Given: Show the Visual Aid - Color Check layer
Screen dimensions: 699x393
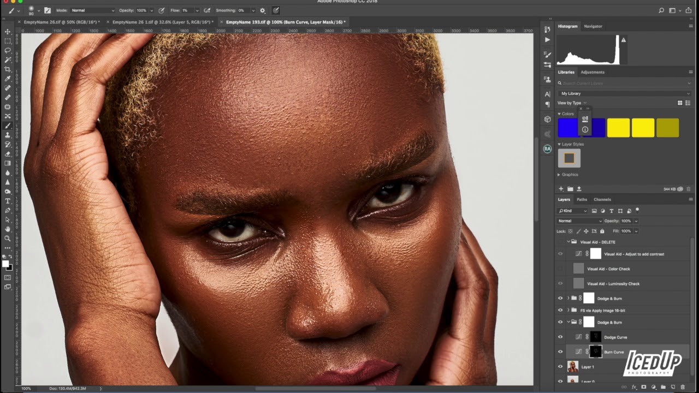Looking at the screenshot, I should coord(560,269).
